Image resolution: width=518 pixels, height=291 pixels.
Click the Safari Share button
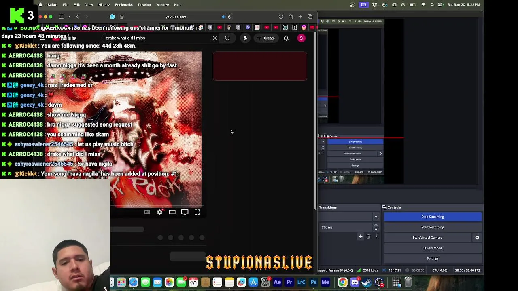291,17
